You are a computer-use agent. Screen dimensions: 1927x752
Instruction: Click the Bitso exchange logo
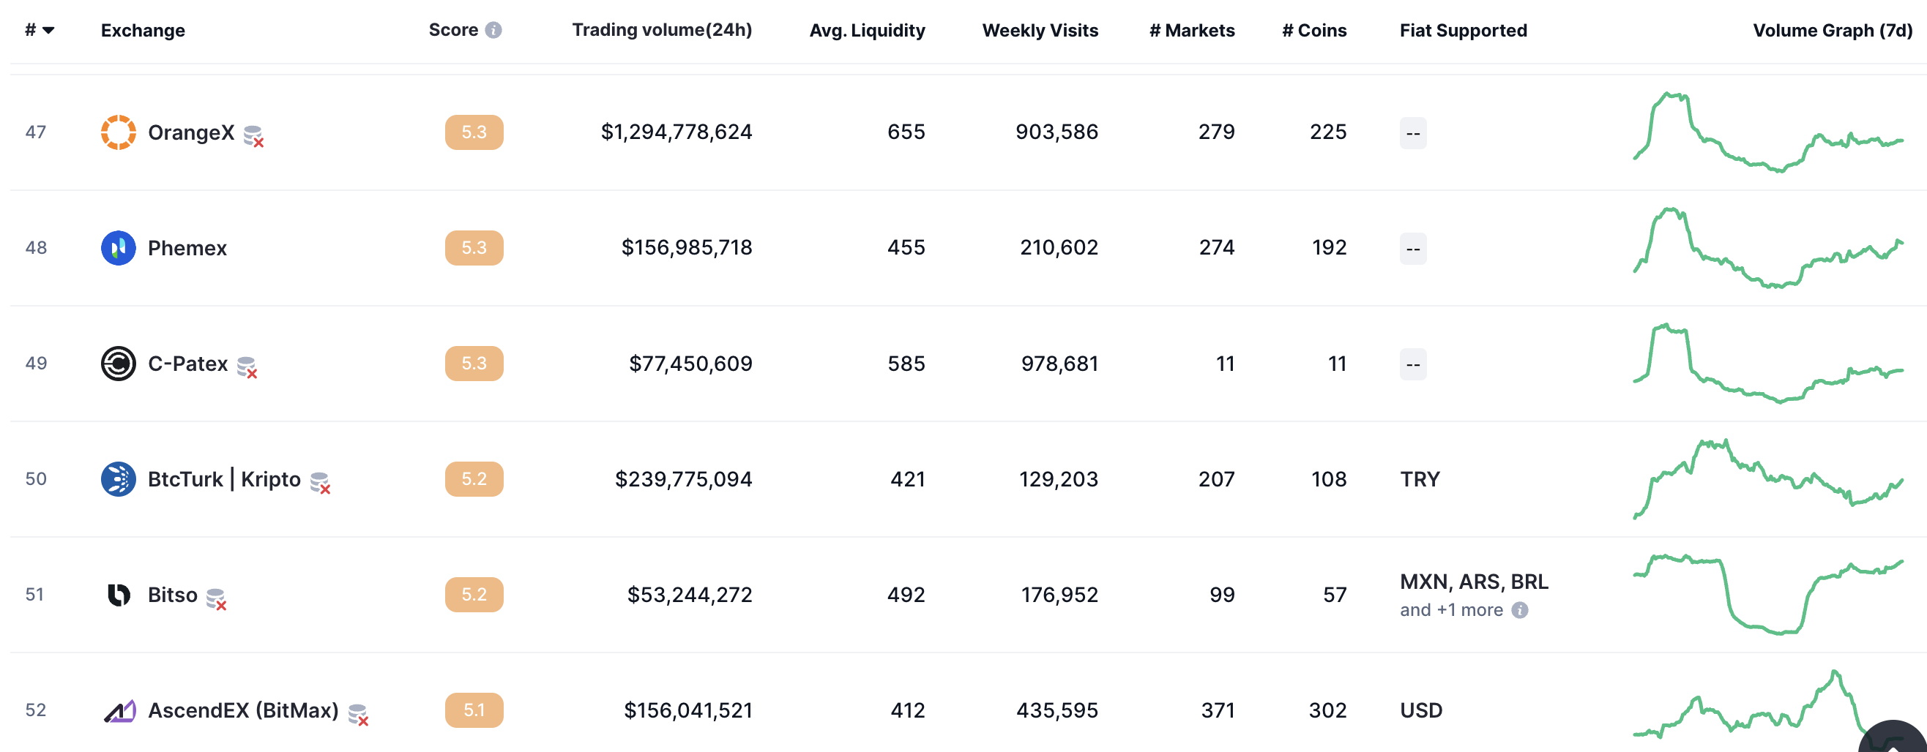click(x=118, y=595)
